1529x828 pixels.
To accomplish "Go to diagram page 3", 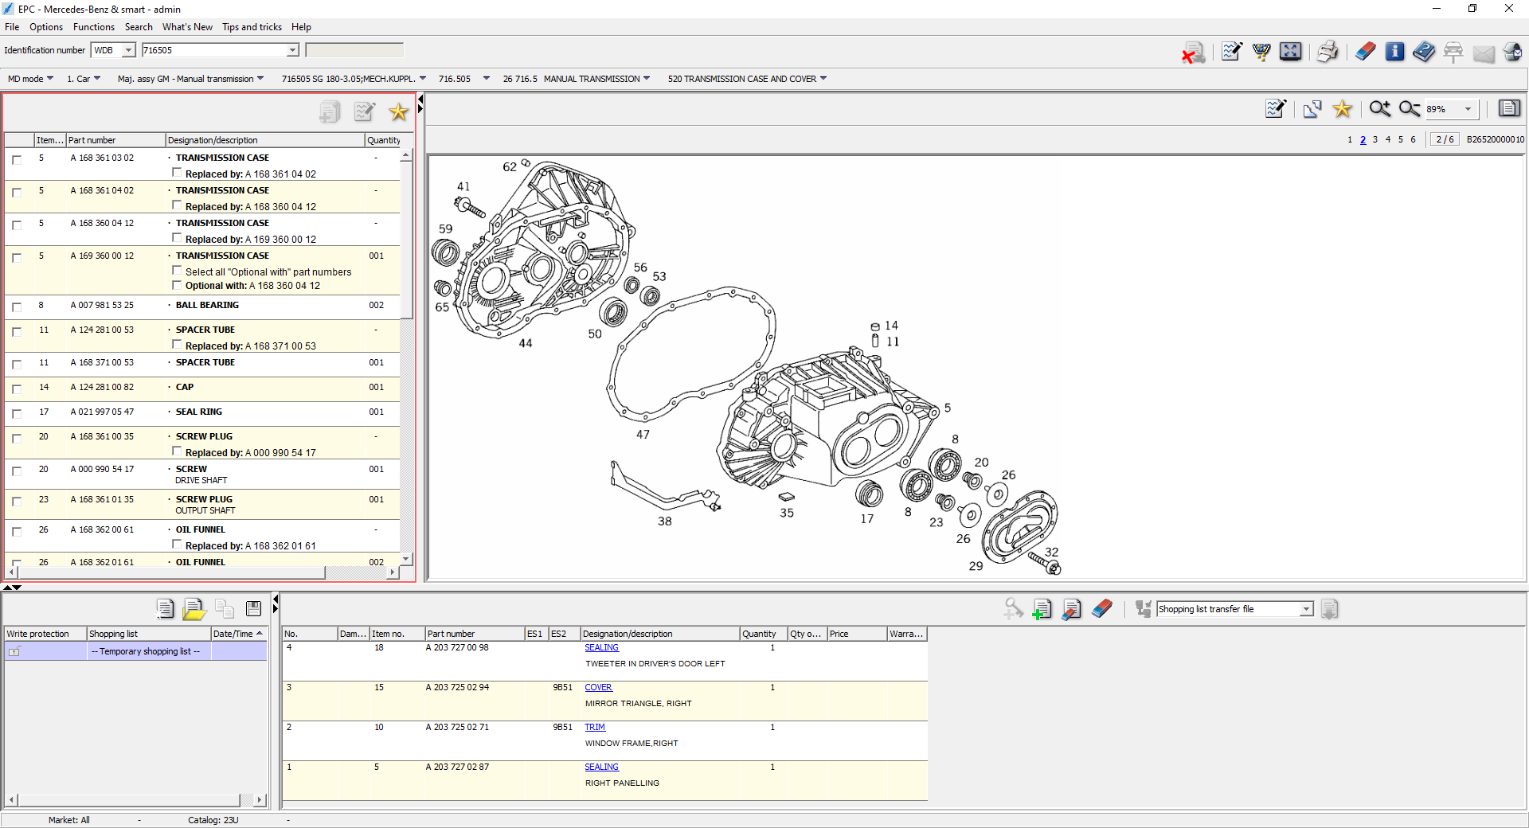I will click(1375, 139).
